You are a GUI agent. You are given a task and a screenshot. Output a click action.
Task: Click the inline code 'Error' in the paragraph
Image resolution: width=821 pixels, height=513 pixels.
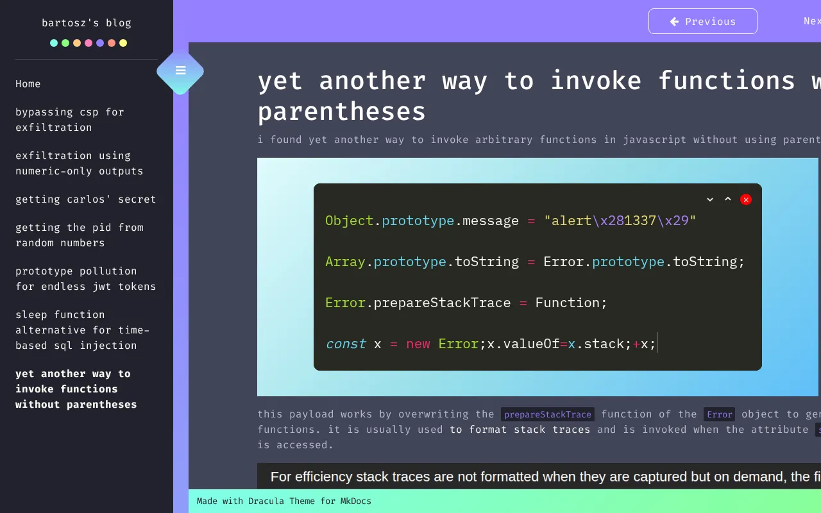pos(720,414)
